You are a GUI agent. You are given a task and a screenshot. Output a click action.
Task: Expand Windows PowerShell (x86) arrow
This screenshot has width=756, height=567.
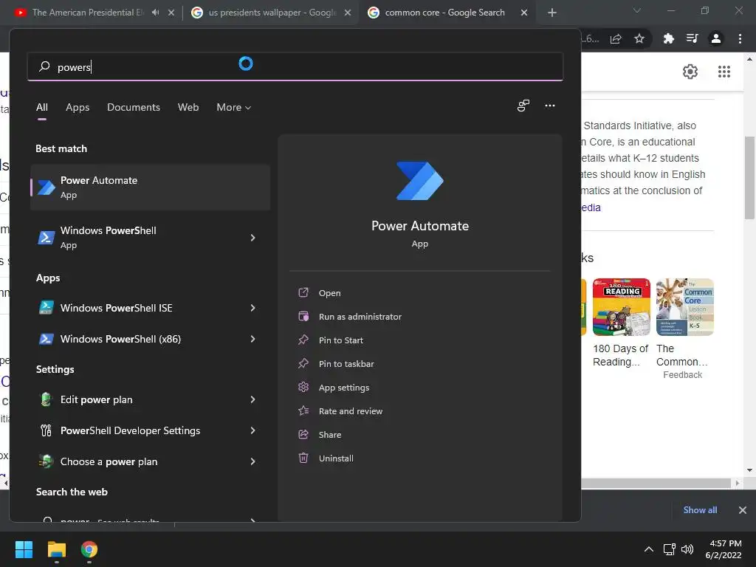coord(252,339)
